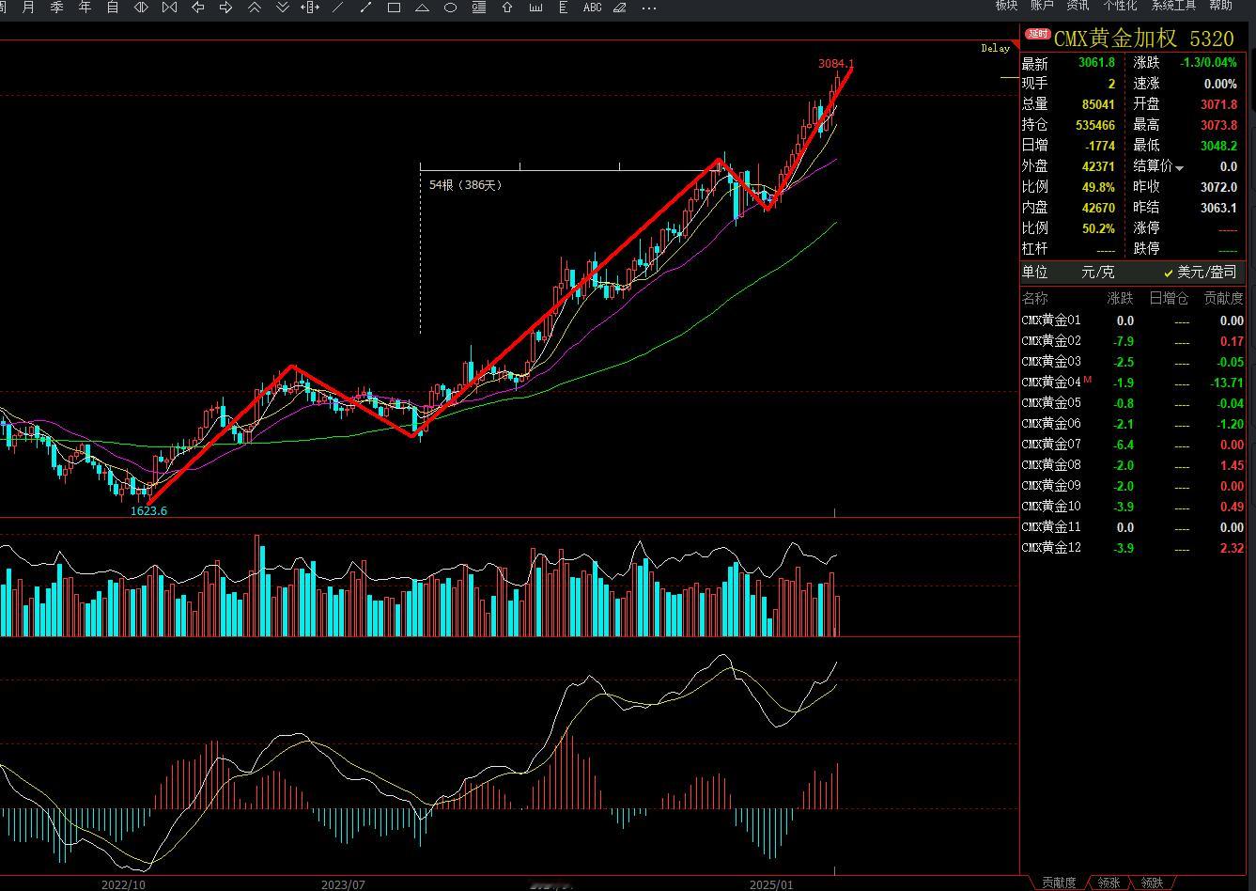Select CMX黄金04 main contract row
This screenshot has width=1256, height=891.
(1133, 383)
